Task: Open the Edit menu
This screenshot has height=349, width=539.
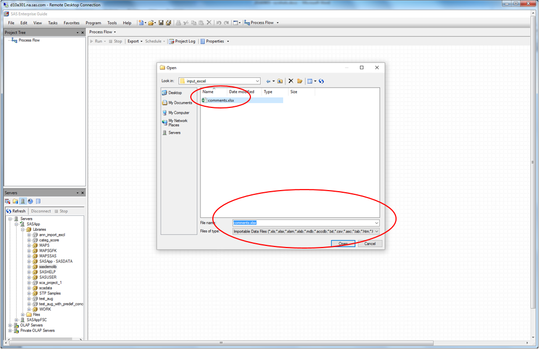Action: 24,23
